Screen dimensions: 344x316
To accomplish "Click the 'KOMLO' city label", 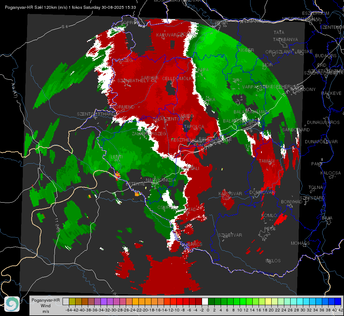I will (269, 215).
